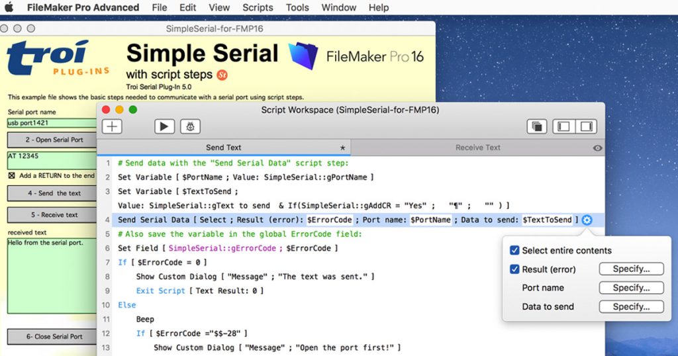Screen dimensions: 678x356
Task: Open the Scripts menu
Action: point(258,7)
